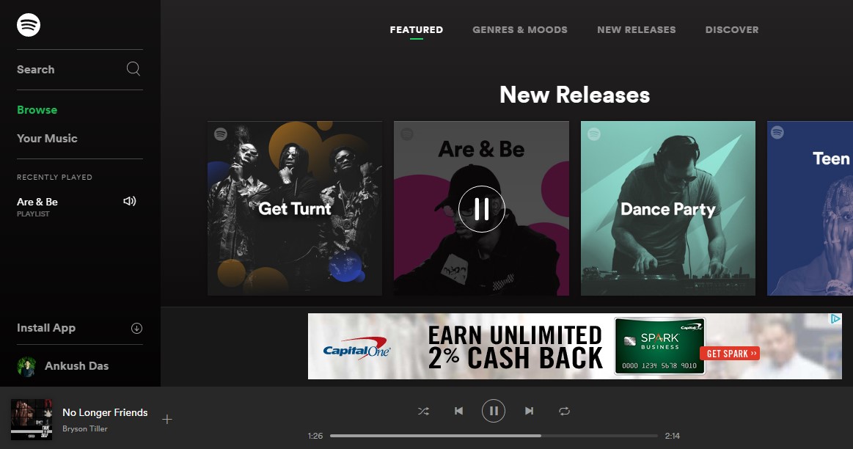Click the Get Spark button in ad

(730, 354)
